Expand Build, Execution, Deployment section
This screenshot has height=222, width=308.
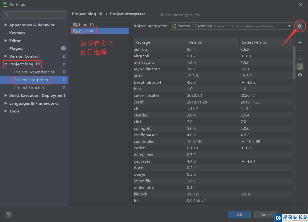(6, 95)
